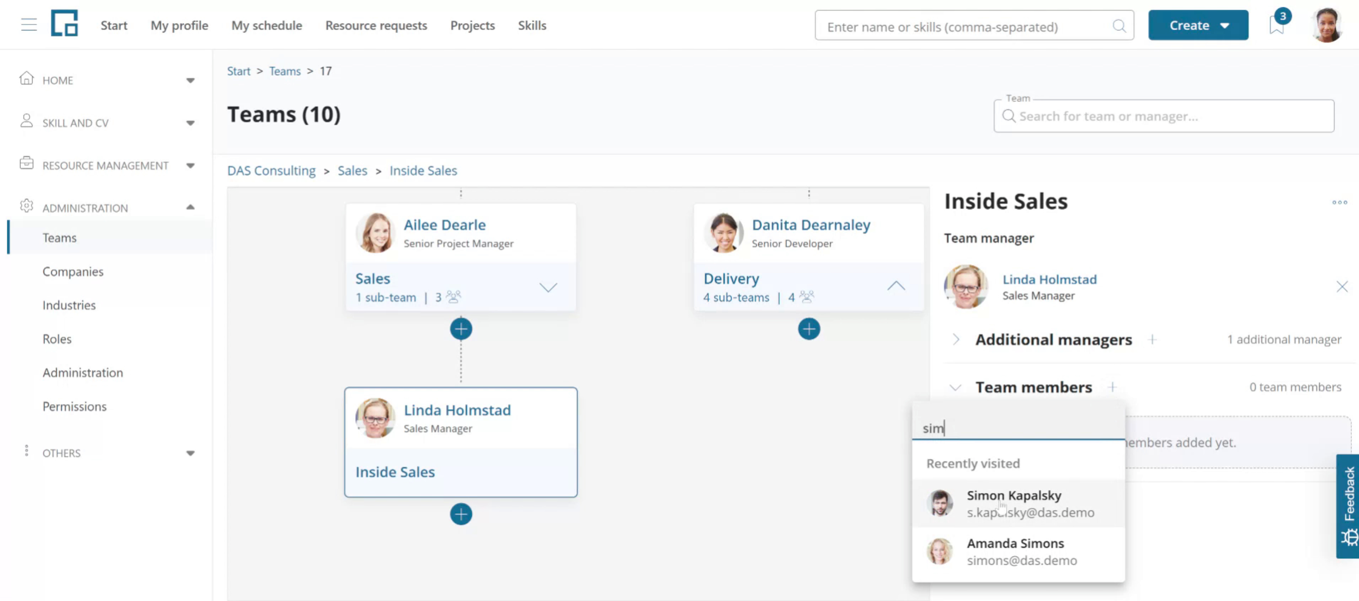The image size is (1359, 601).
Task: Click the search magnifier icon in the top bar
Action: 1119,26
